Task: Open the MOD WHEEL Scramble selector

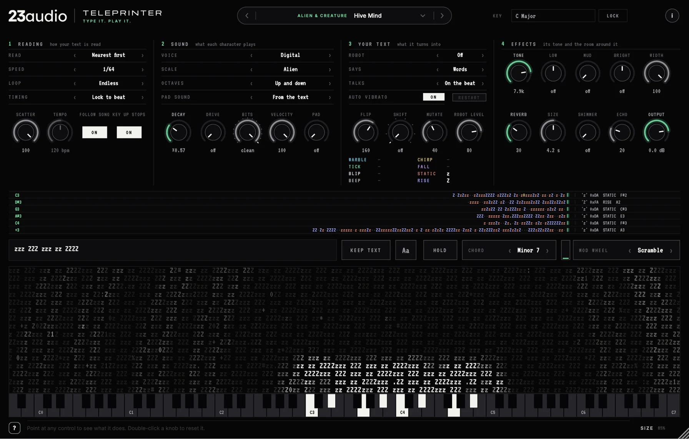Action: (650, 250)
